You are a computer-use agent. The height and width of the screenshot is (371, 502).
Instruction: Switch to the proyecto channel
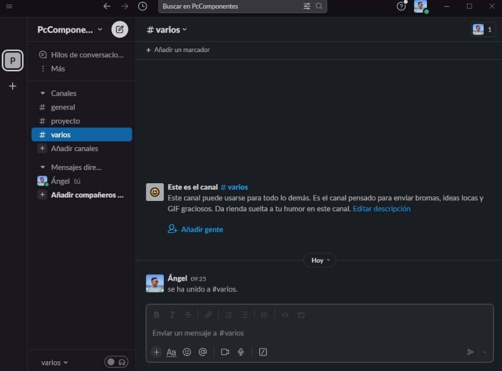81,121
